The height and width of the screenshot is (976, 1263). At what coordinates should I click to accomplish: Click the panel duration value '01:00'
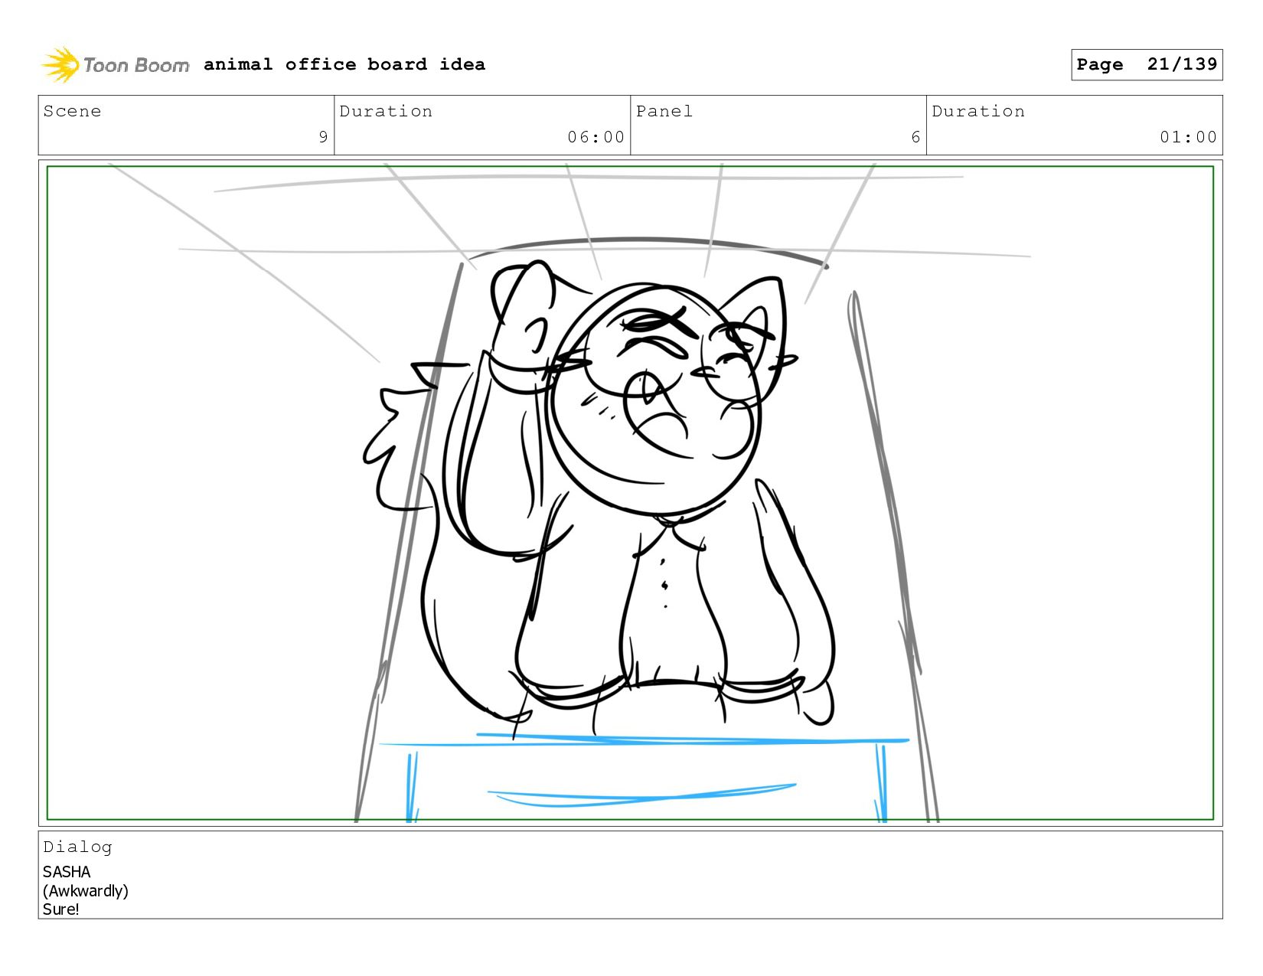(x=1188, y=137)
